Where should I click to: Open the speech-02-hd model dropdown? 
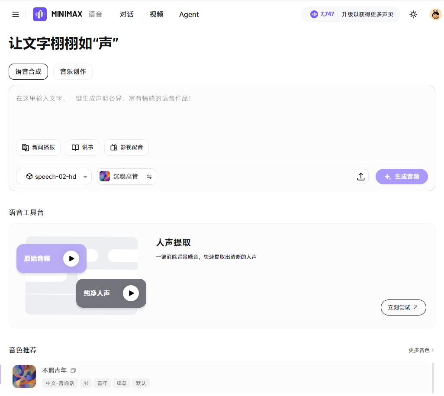(54, 177)
